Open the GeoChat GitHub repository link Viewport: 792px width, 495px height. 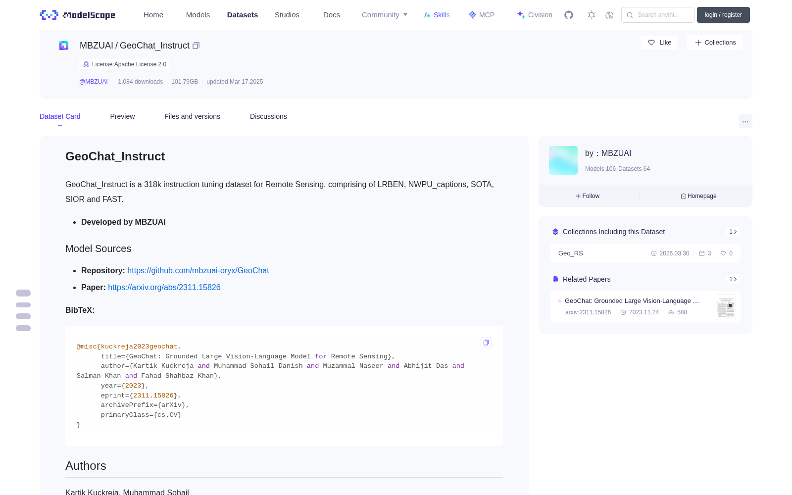coord(198,270)
